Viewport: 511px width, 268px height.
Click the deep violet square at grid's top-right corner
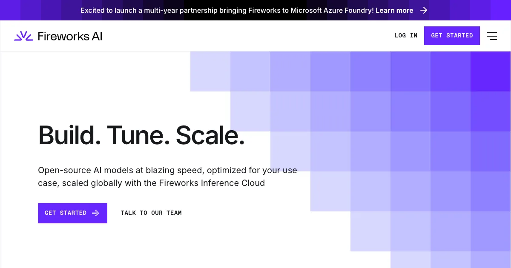pos(490,71)
